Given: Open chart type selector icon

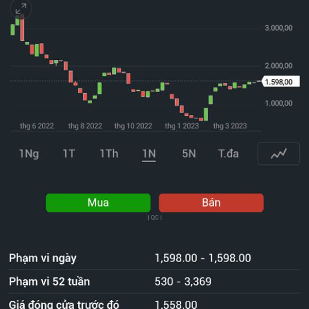Looking at the screenshot, I should click(279, 153).
